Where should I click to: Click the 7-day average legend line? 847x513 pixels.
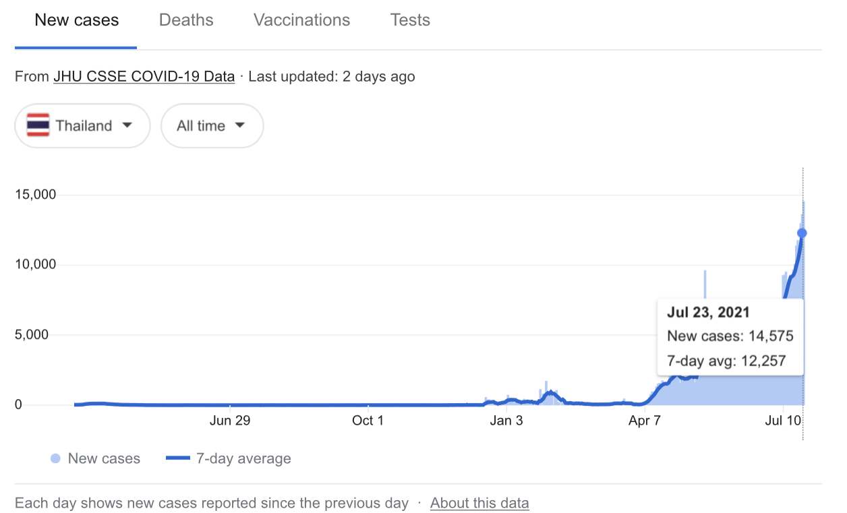click(x=178, y=459)
